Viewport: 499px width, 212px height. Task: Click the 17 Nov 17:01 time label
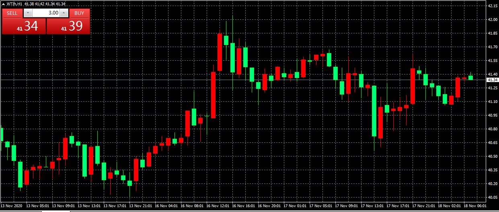[x=398, y=206]
